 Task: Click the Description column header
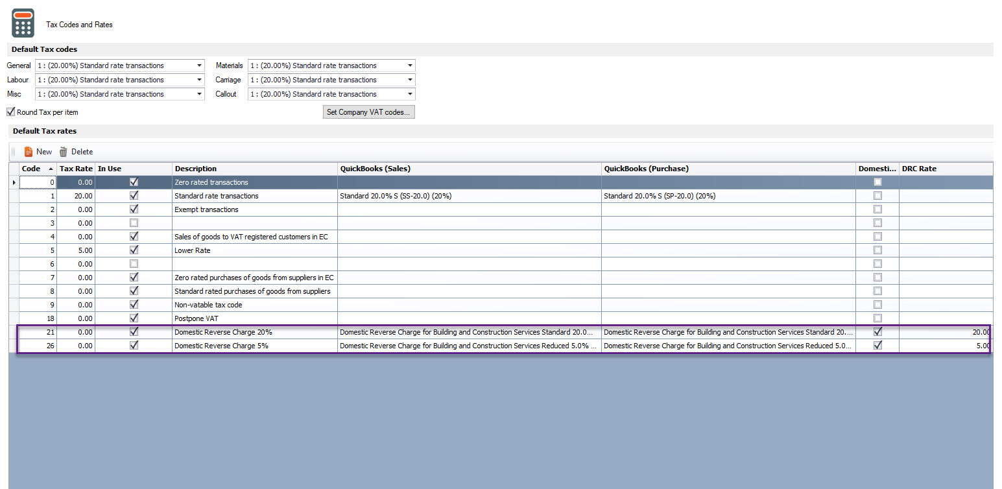click(x=255, y=169)
